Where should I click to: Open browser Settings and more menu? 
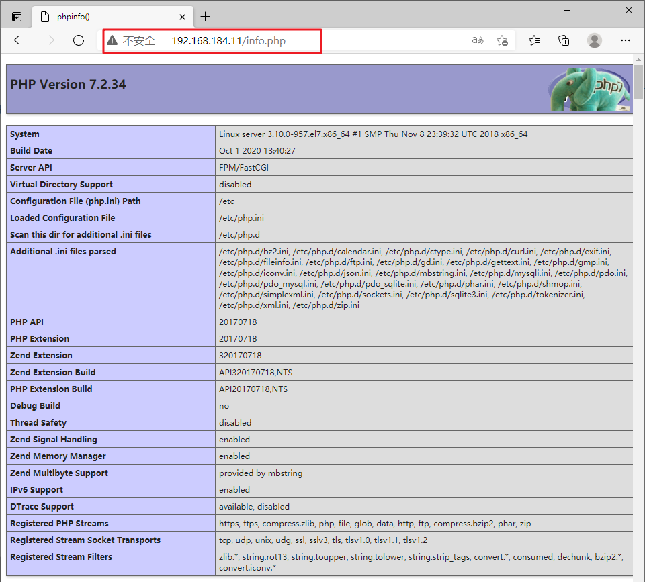(x=626, y=40)
